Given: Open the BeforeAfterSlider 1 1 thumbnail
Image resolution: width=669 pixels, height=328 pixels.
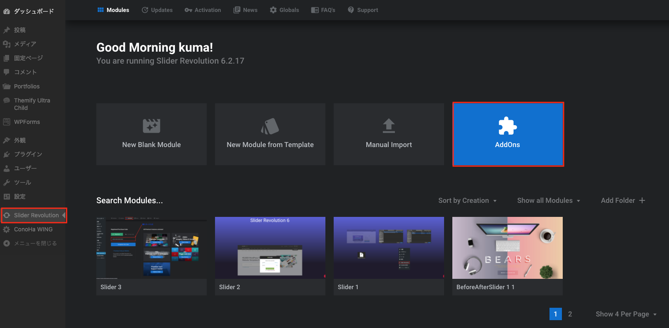Looking at the screenshot, I should 507,248.
